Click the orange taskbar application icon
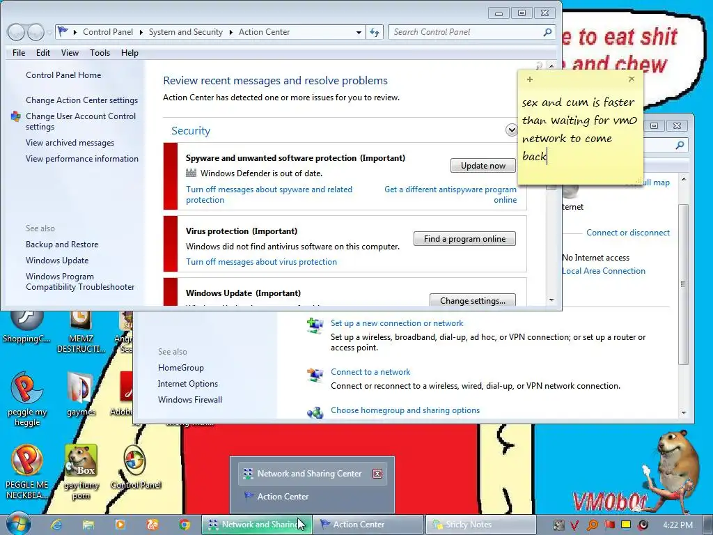This screenshot has height=535, width=713. tap(152, 525)
